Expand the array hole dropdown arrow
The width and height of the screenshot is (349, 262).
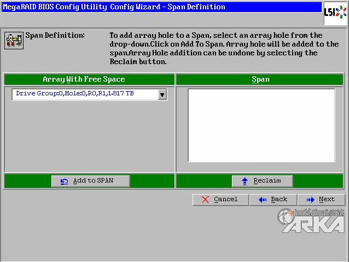pos(162,94)
